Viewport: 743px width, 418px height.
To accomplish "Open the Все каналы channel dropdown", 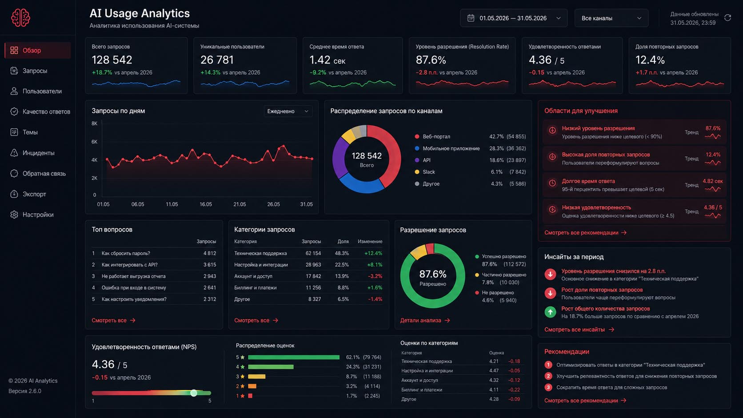I will tap(611, 18).
